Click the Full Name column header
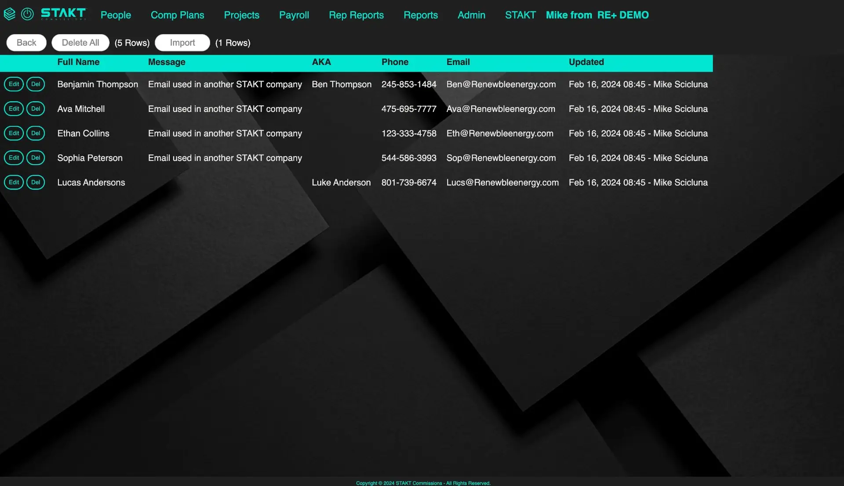Viewport: 844px width, 486px height. [78, 62]
